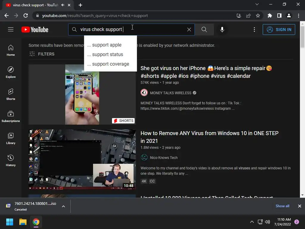305x229 pixels.
Task: Show hidden system tray icons
Action: [252, 222]
